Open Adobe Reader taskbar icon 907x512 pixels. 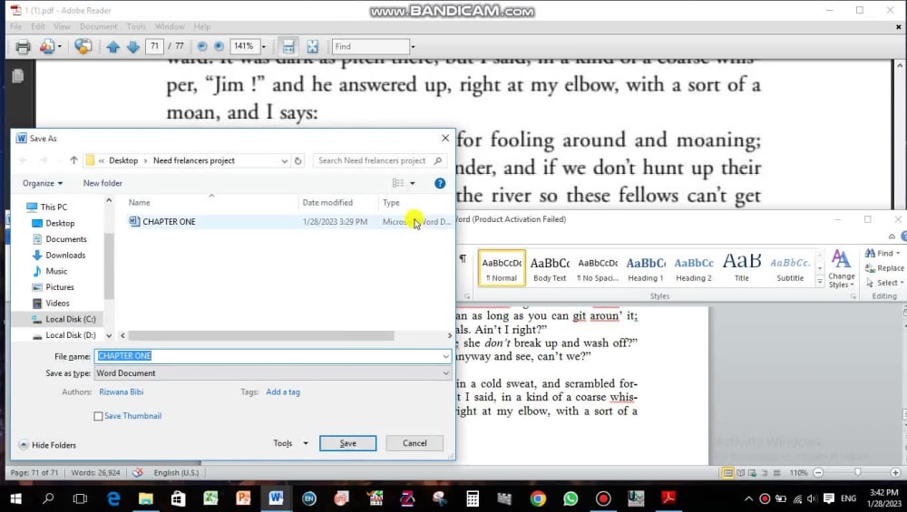pos(668,498)
